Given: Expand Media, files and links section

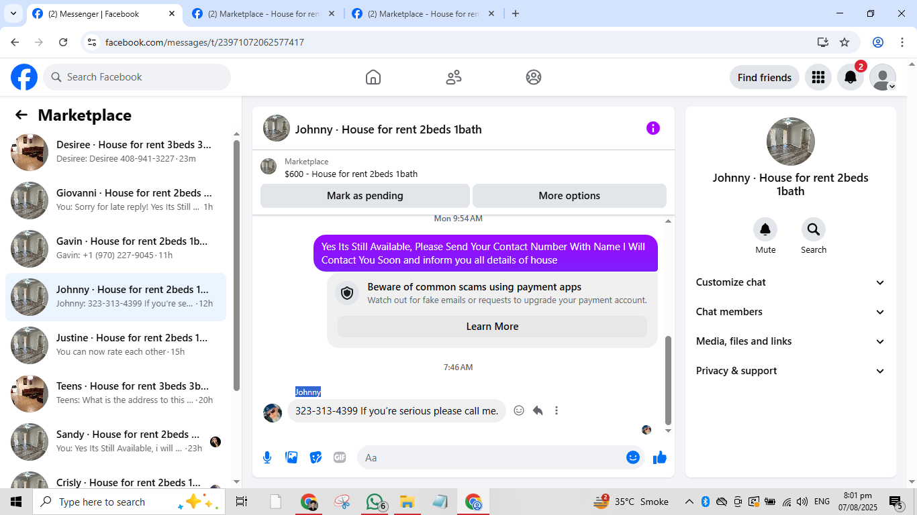Looking at the screenshot, I should pos(791,341).
